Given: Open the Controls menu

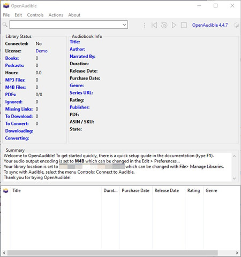Looking at the screenshot, I should click(x=35, y=15).
